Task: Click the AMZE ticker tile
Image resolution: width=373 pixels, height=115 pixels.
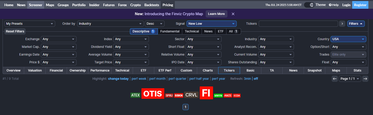Action: click(x=228, y=95)
